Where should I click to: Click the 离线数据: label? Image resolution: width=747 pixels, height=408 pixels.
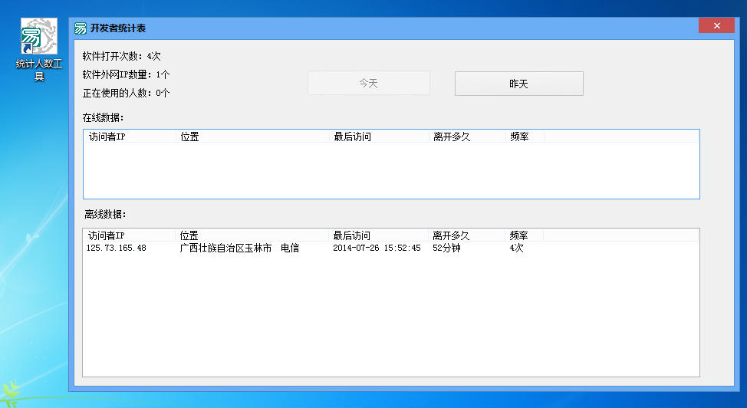pyautogui.click(x=105, y=215)
